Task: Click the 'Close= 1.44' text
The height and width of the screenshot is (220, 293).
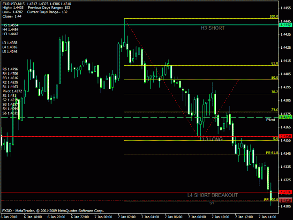Action: point(12,16)
